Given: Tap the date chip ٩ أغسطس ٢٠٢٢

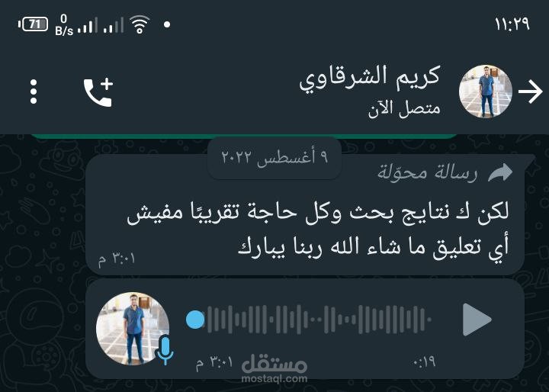Looking at the screenshot, I should [274, 156].
